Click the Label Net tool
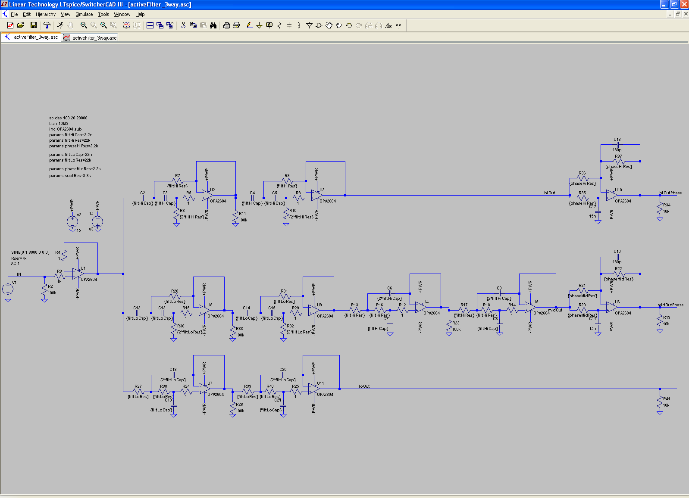The width and height of the screenshot is (689, 498). coord(269,25)
